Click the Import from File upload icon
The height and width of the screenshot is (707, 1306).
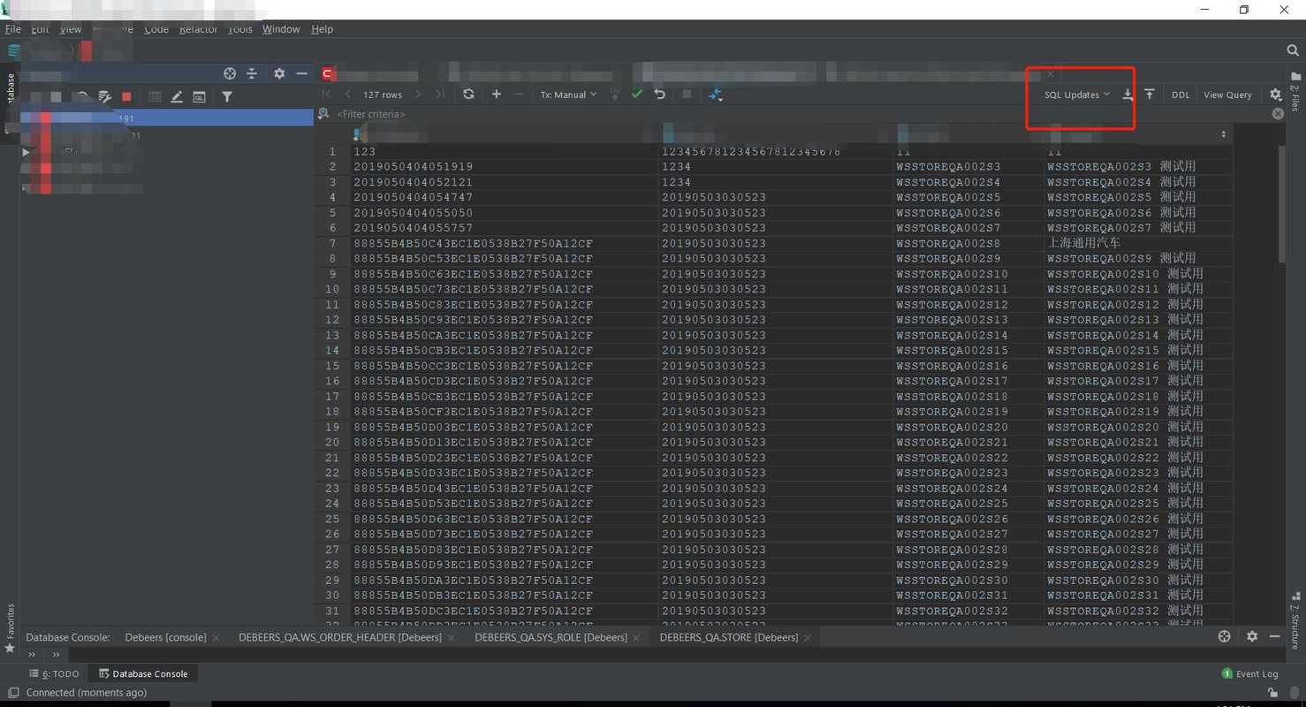click(x=1150, y=95)
